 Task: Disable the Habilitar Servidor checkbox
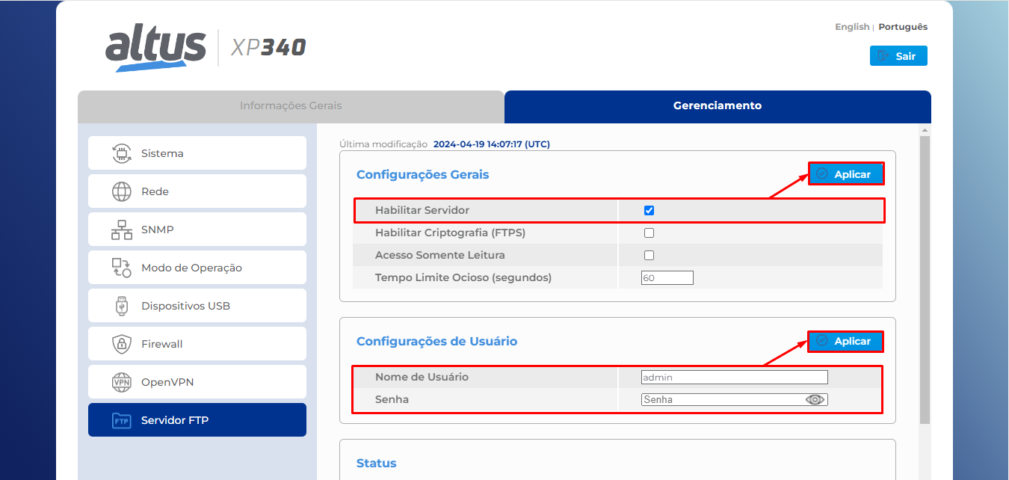point(649,211)
